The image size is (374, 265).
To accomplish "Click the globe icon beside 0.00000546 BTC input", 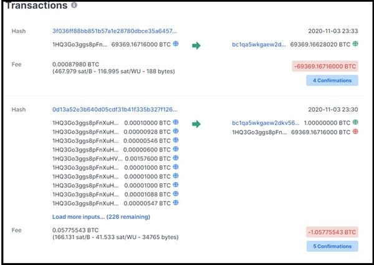I will (176, 140).
